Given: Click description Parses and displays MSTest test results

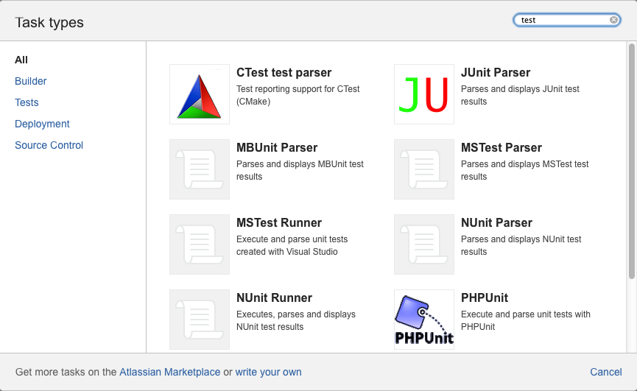Looking at the screenshot, I should click(524, 170).
